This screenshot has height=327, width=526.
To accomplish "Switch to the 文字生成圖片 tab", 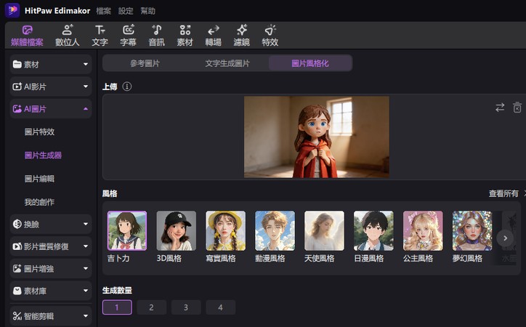I will tap(227, 63).
